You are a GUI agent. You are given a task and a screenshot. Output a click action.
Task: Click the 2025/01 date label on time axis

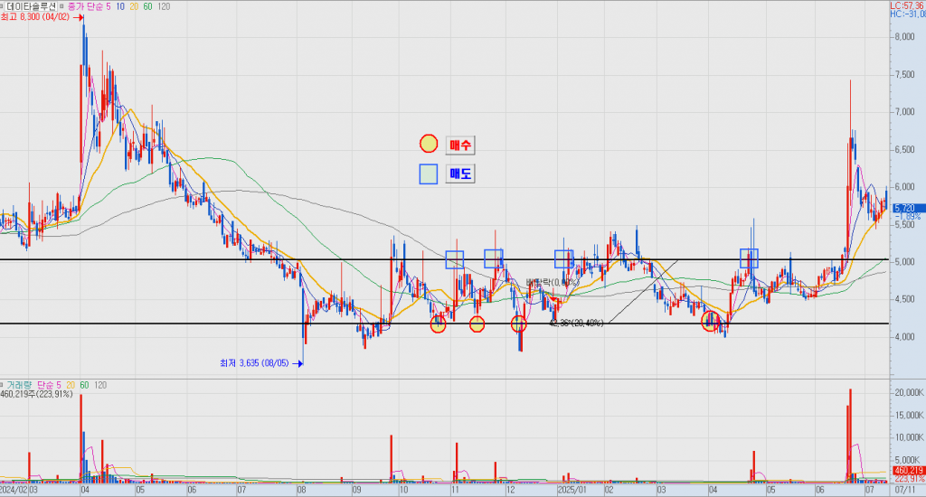(x=572, y=489)
